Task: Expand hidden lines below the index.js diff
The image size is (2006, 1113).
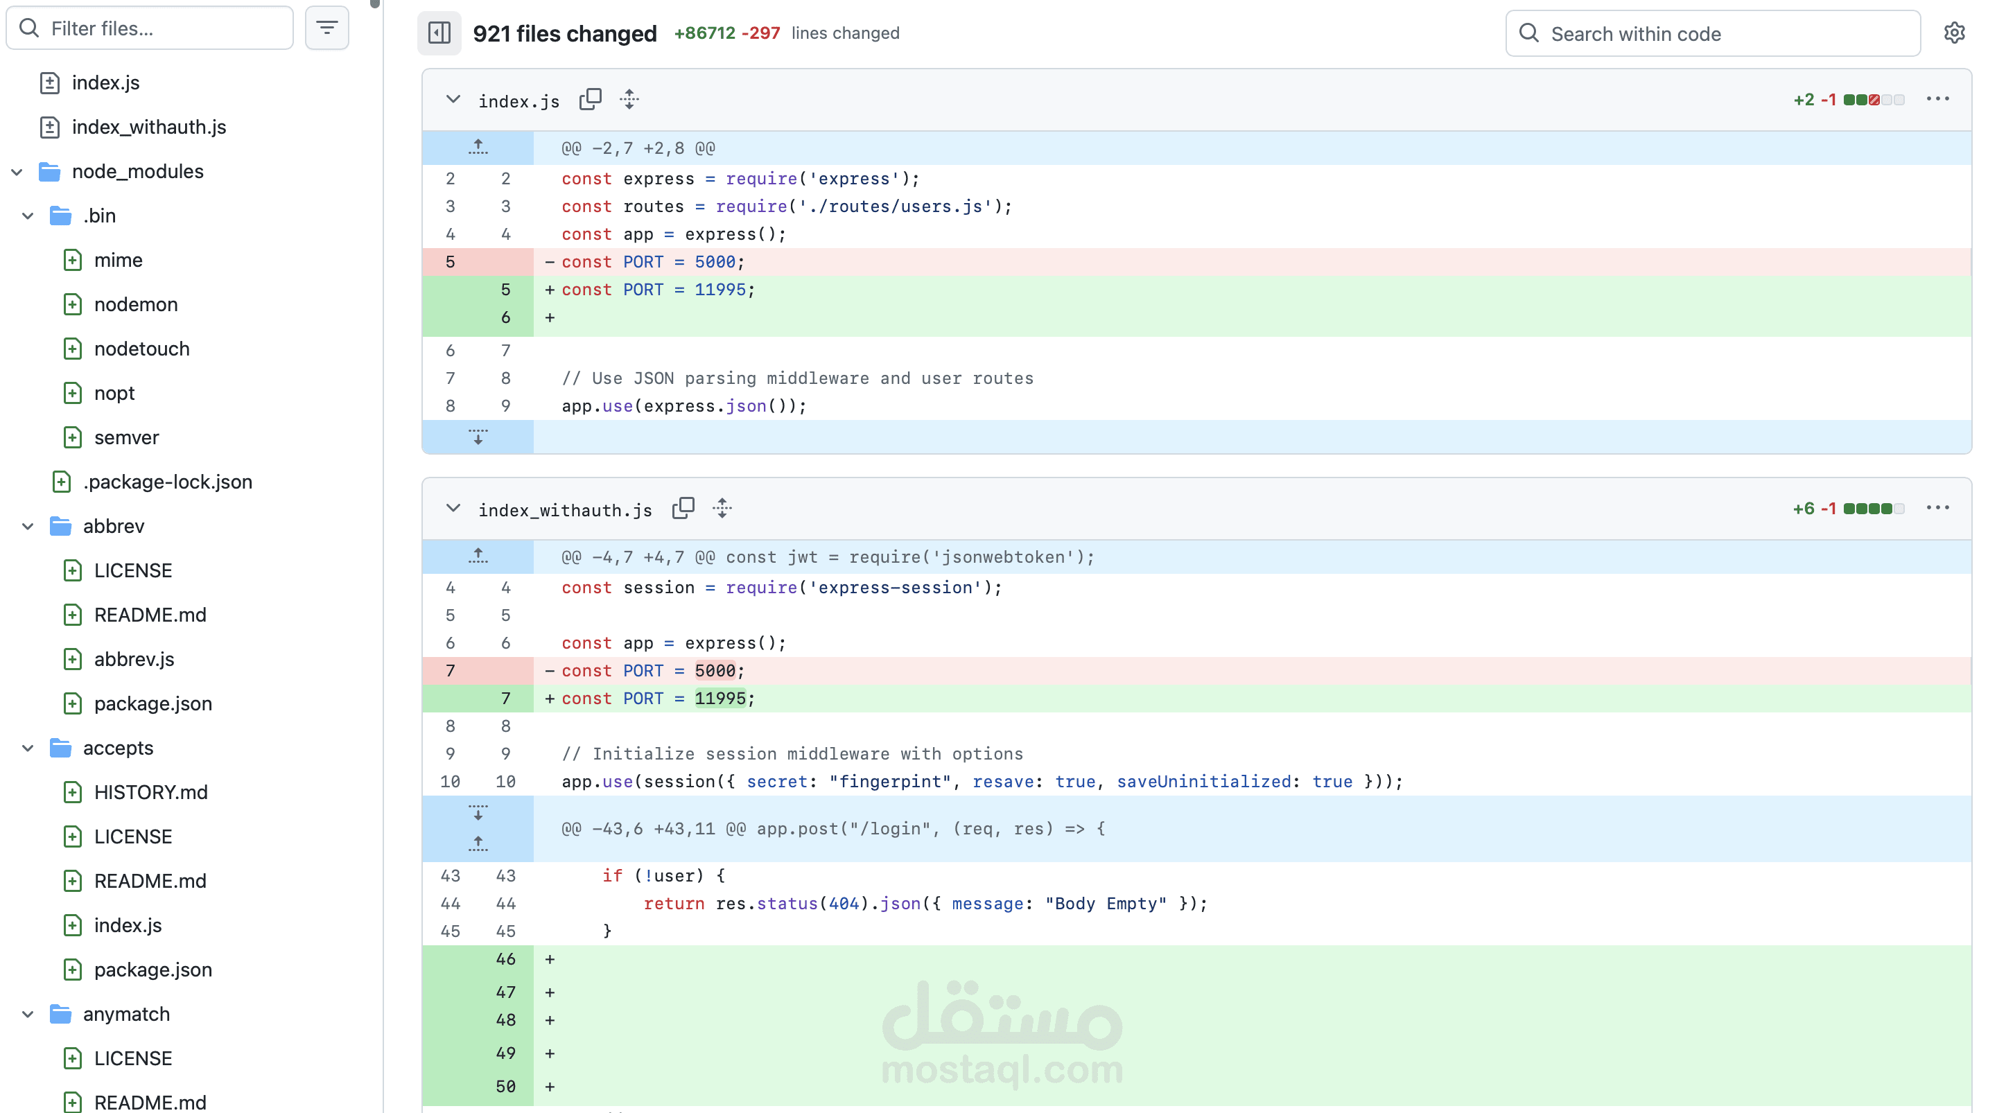Action: (478, 437)
